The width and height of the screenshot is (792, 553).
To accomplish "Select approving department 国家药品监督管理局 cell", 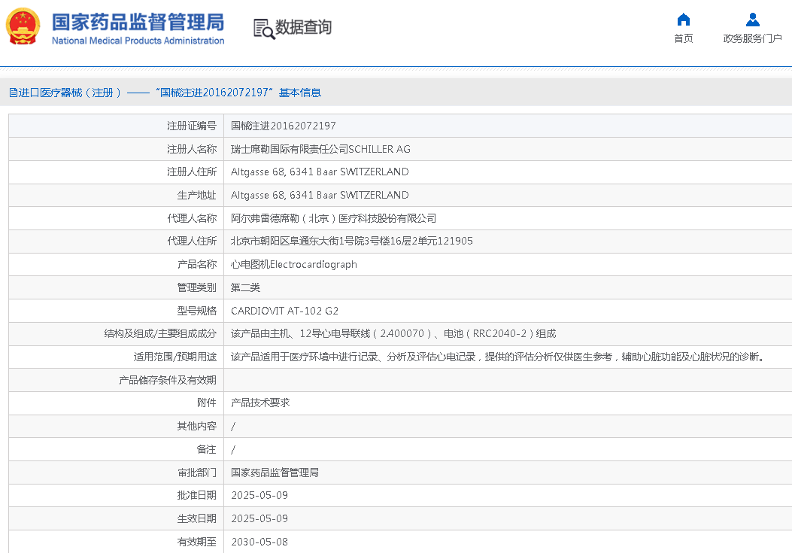I will [x=275, y=472].
